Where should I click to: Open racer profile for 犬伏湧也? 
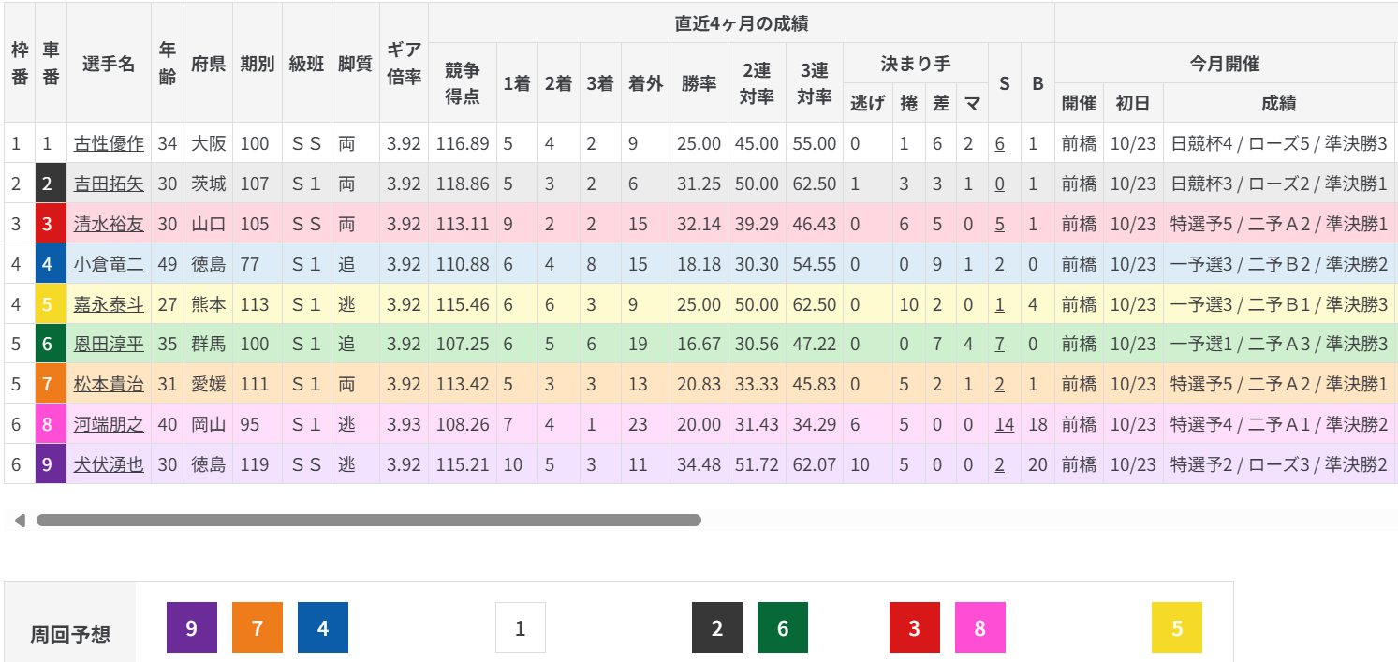tap(109, 464)
